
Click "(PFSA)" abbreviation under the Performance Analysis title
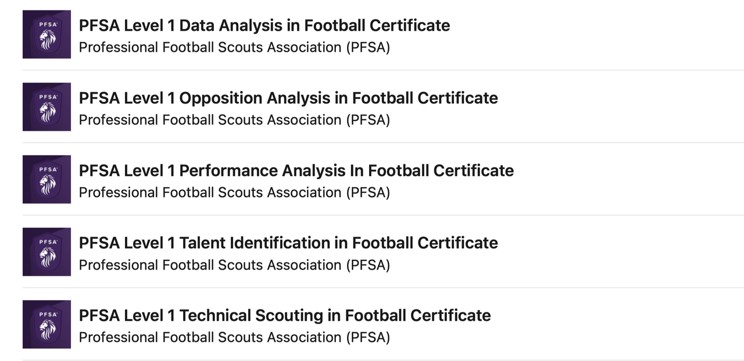click(367, 192)
